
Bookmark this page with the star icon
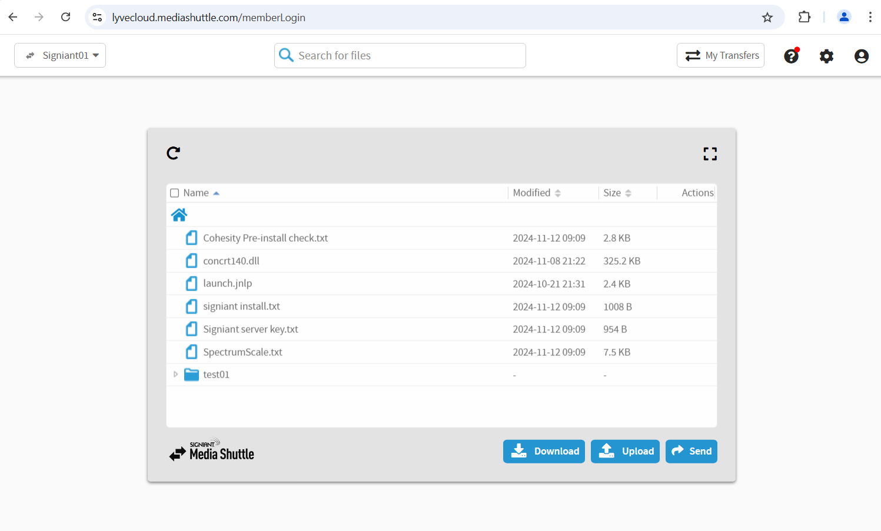(x=767, y=18)
